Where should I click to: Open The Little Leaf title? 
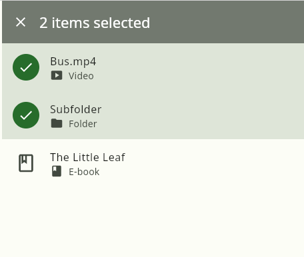(87, 157)
